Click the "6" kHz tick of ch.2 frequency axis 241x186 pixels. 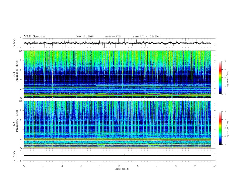22,120
